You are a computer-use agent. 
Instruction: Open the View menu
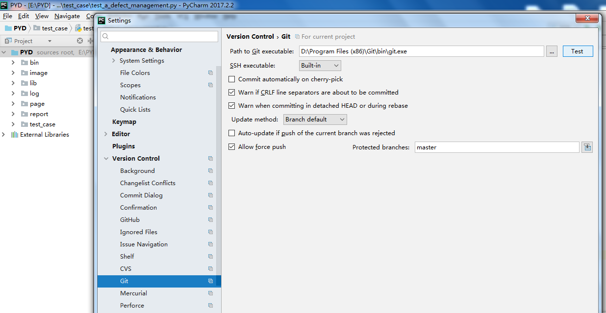click(x=42, y=16)
